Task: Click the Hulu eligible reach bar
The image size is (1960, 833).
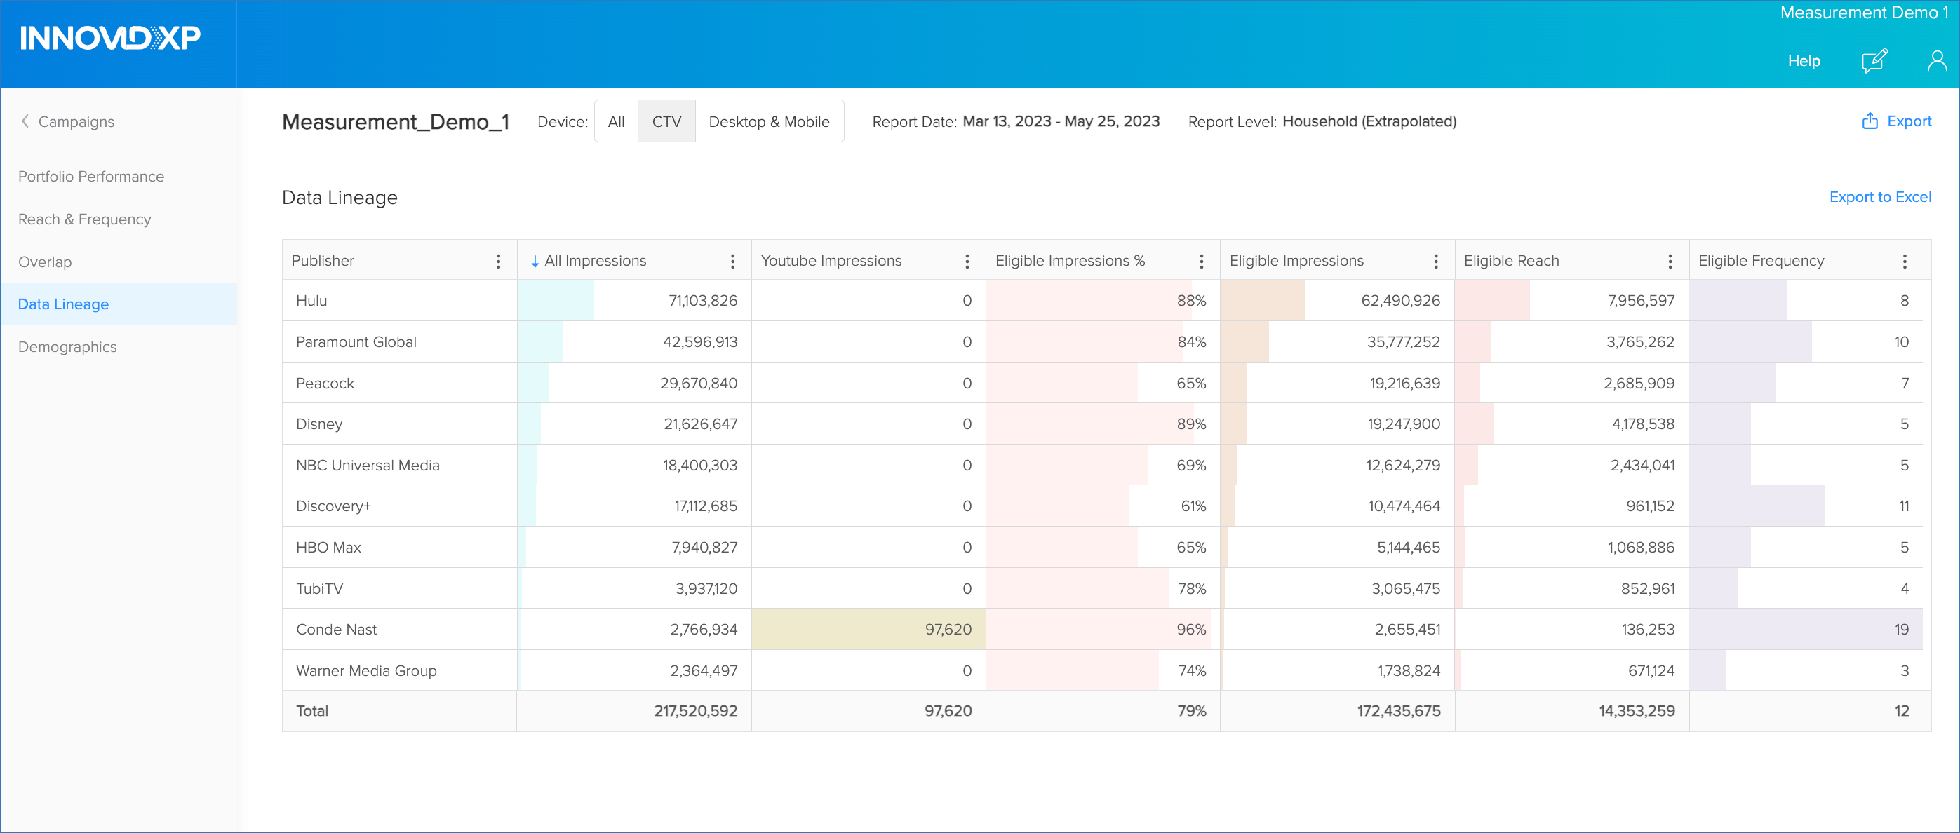Action: coord(1494,299)
